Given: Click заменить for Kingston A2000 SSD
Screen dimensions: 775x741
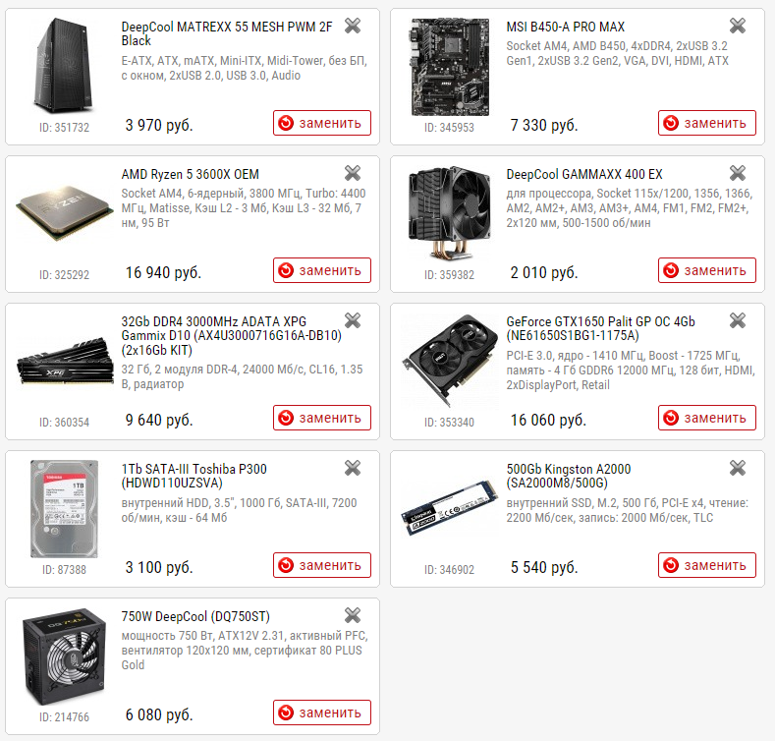Looking at the screenshot, I should click(x=707, y=565).
